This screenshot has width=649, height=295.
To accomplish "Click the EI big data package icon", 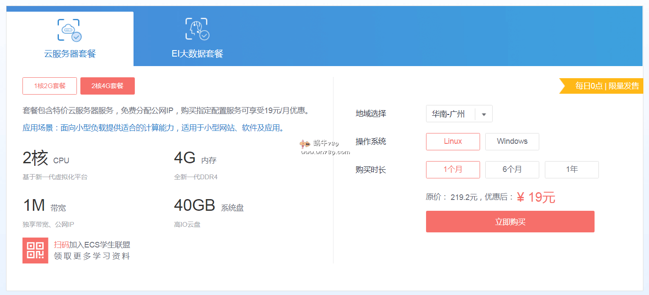I will (197, 29).
